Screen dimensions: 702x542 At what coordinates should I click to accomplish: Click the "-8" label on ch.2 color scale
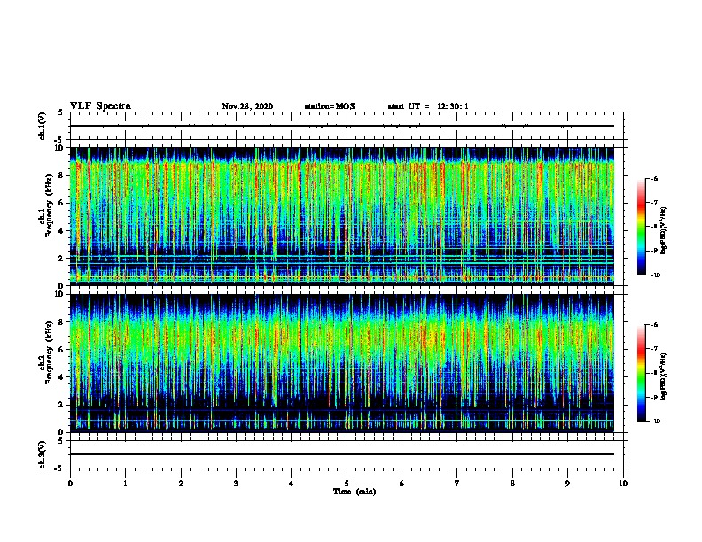click(654, 373)
